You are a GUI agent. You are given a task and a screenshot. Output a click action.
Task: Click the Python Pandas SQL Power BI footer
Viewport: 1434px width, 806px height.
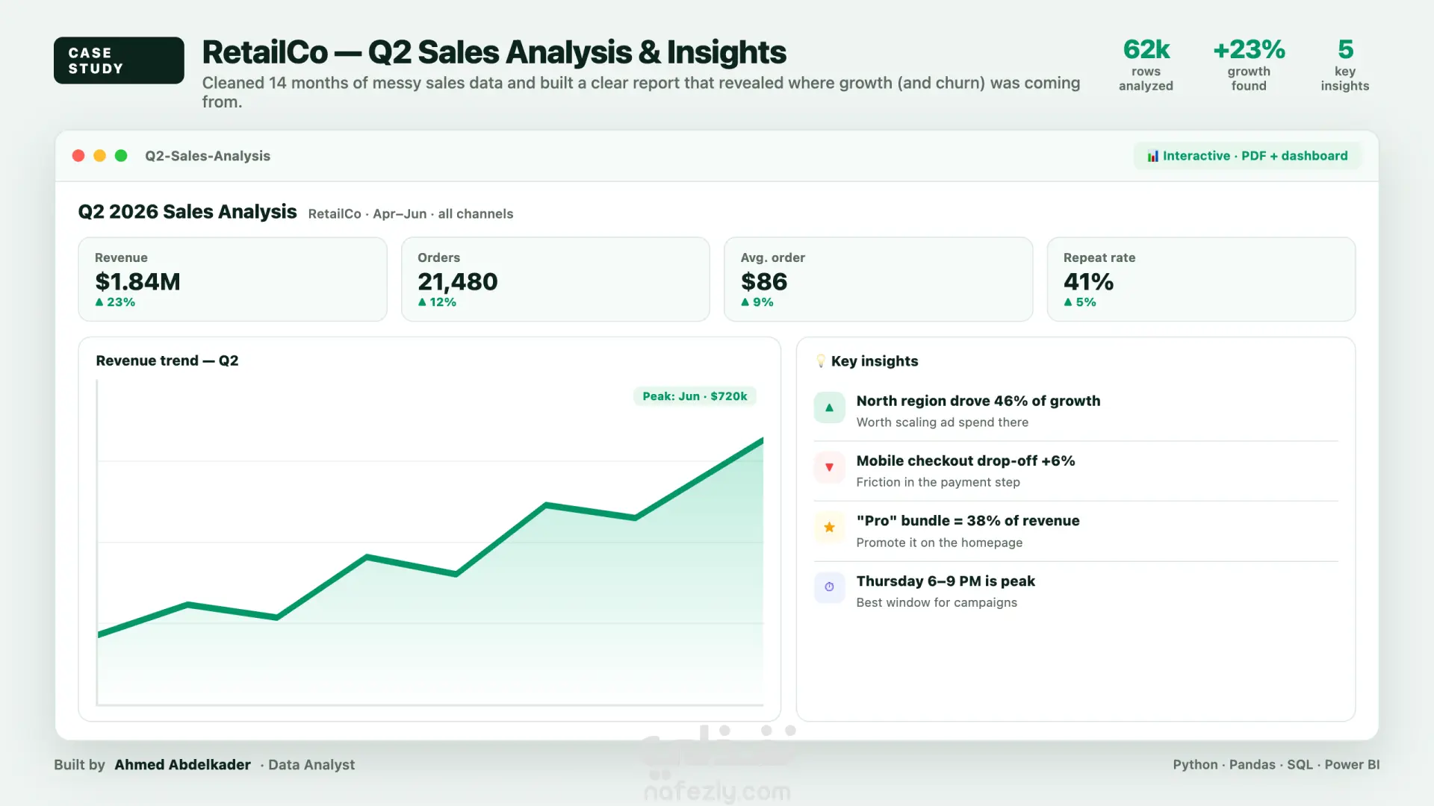[1276, 765]
